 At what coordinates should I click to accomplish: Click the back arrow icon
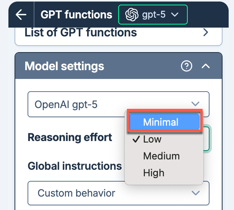click(21, 15)
